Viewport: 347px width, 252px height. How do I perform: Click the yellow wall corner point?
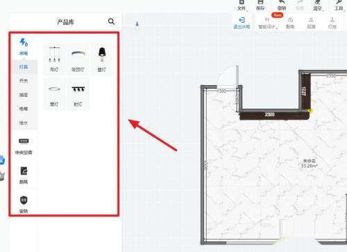[x=310, y=111]
